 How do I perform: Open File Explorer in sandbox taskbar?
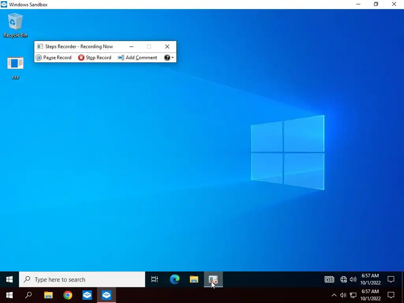pos(194,279)
